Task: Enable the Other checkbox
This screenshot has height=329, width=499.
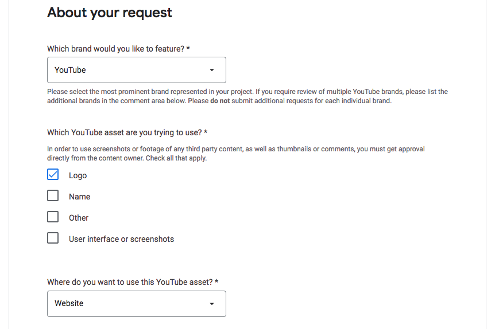Action: [x=53, y=217]
